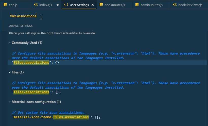The image size is (208, 126).
Task: Click the EJS icon on bookListView.ejs tab
Action: point(175,5)
